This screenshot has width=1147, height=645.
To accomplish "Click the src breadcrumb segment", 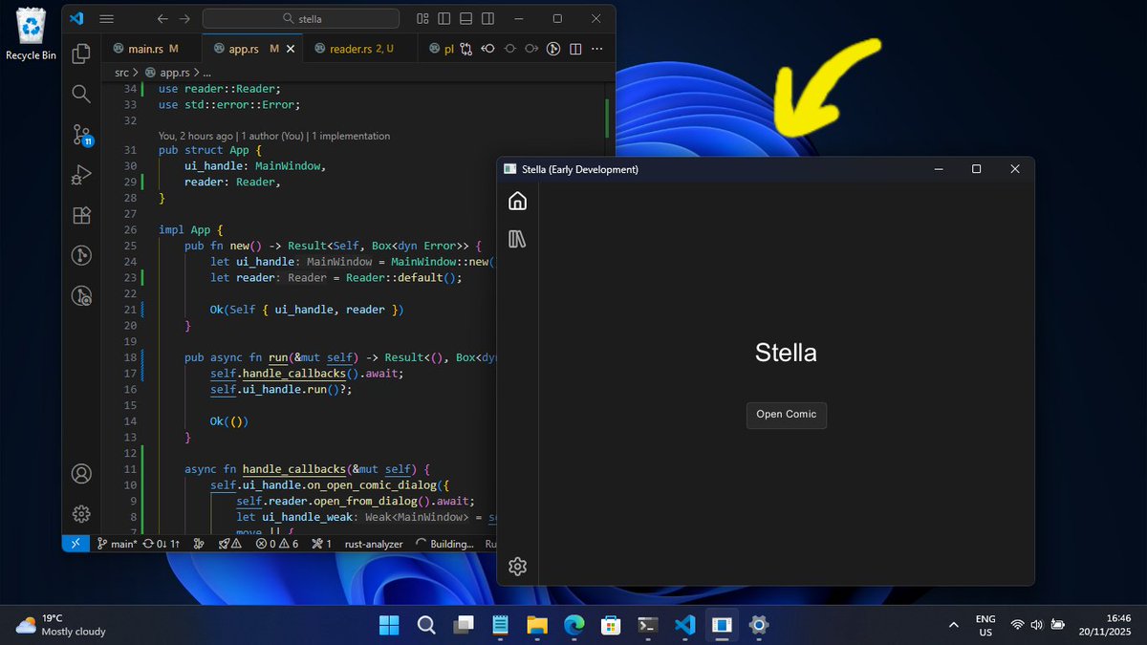I will [x=121, y=72].
